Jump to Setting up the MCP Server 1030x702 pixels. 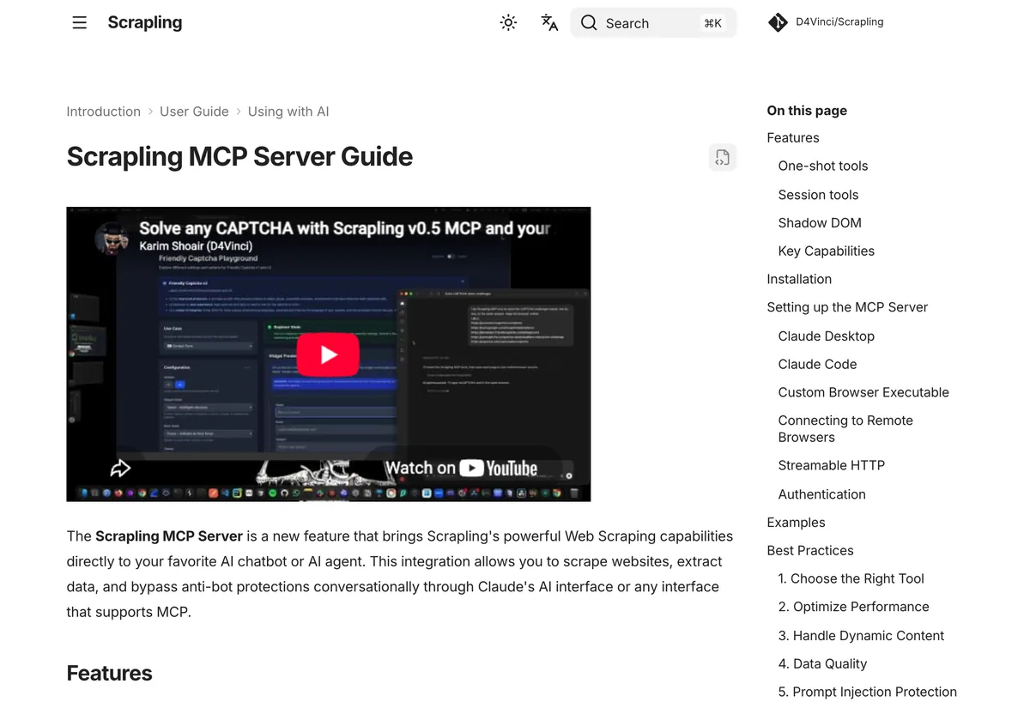click(847, 307)
